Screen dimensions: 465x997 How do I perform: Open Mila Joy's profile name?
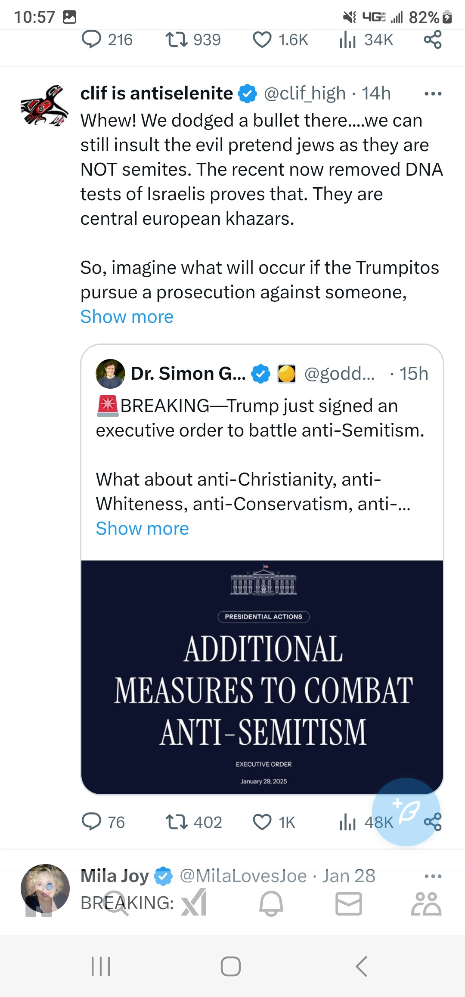click(x=115, y=876)
